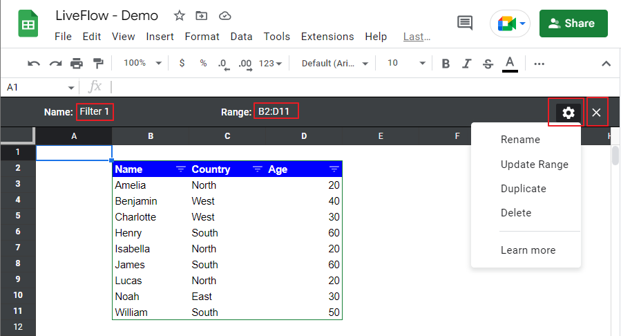Viewport: 621px width, 336px height.
Task: Open the Age column filter icon
Action: tap(334, 169)
